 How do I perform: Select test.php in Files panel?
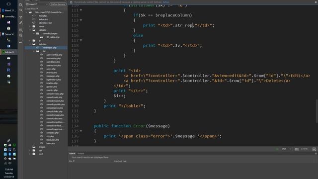[x=43, y=15]
